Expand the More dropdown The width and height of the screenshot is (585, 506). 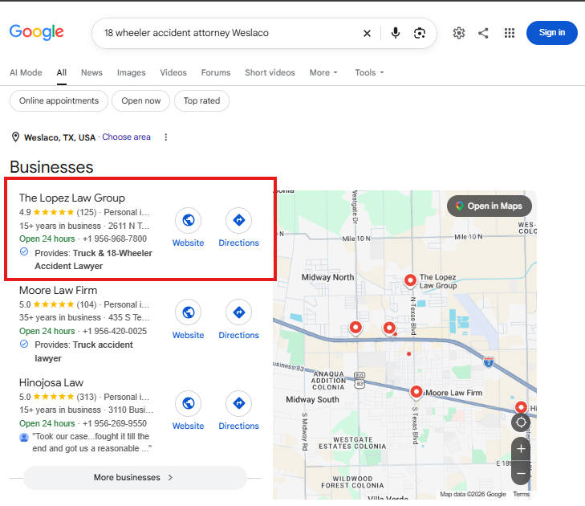[323, 72]
